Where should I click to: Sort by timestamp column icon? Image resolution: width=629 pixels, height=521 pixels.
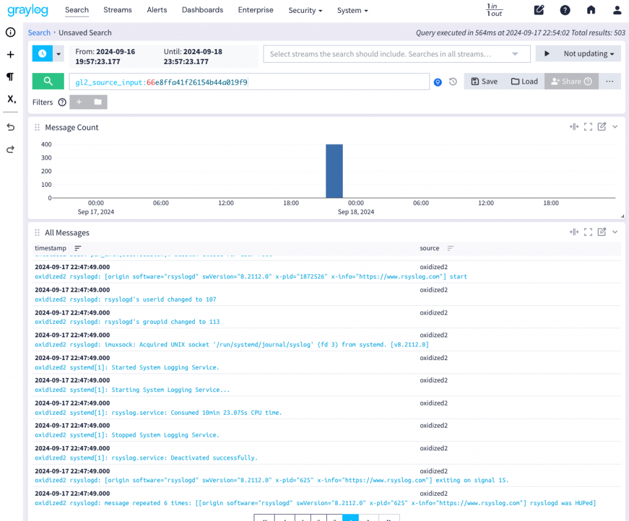[78, 248]
